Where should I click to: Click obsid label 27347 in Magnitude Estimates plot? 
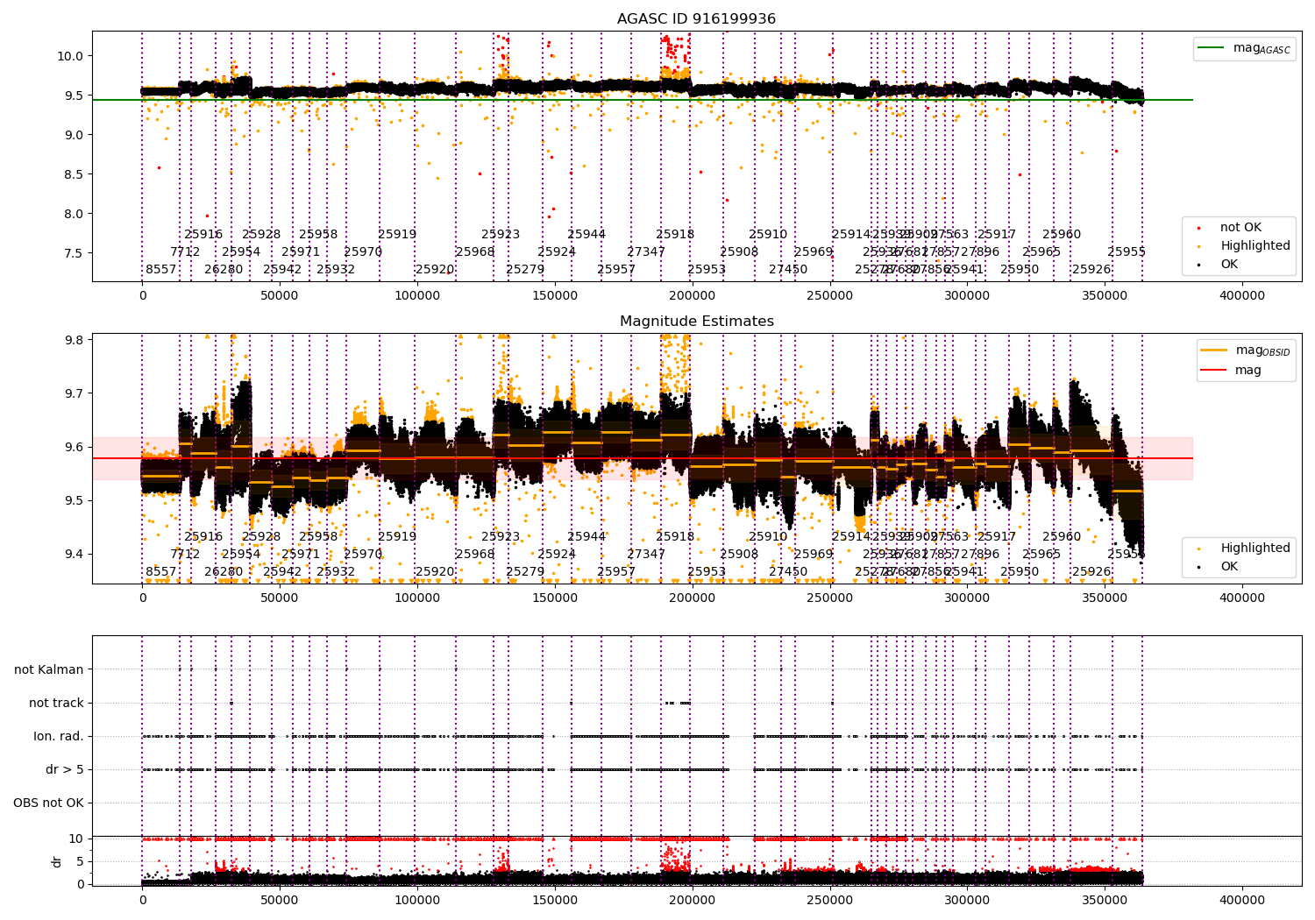[x=646, y=555]
